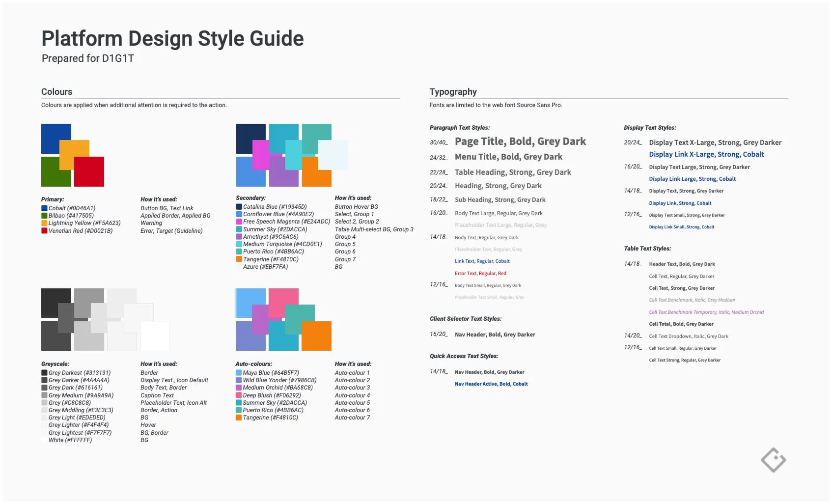
Task: Click the Grey Dark (#616161) legend swatch
Action: coord(44,388)
